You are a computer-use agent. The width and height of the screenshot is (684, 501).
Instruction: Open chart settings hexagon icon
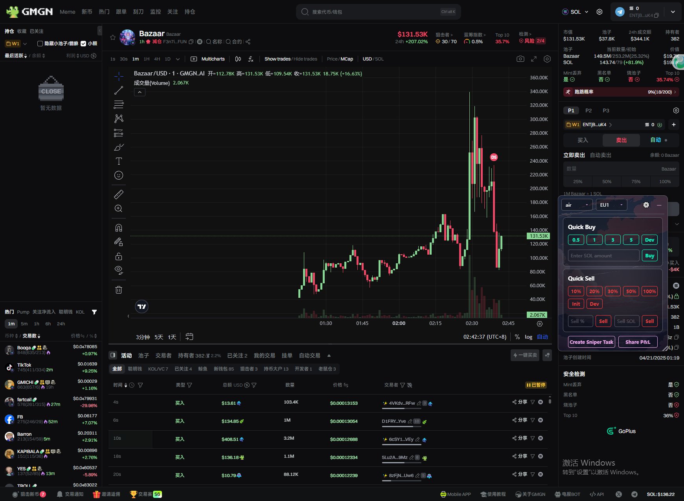[x=547, y=59]
